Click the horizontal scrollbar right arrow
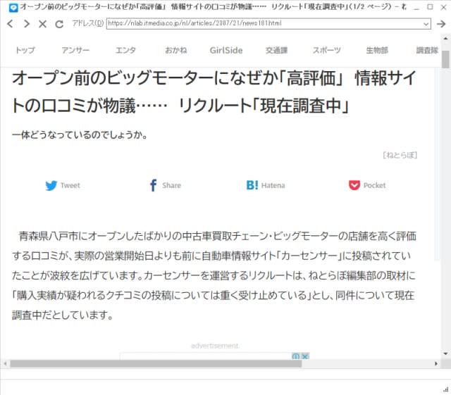451x395 pixels. 436,363
